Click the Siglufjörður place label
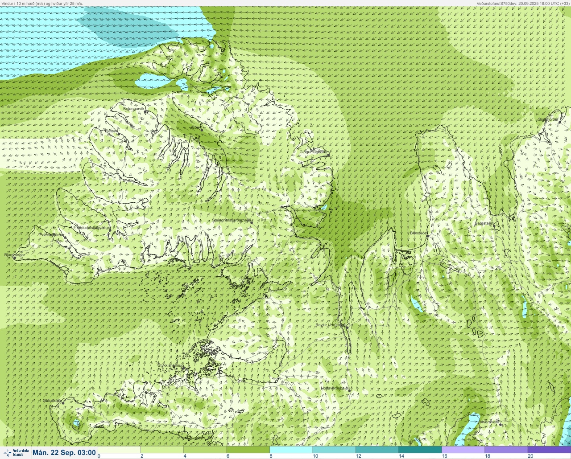Screen dimensions: 571x459 coord(548,119)
